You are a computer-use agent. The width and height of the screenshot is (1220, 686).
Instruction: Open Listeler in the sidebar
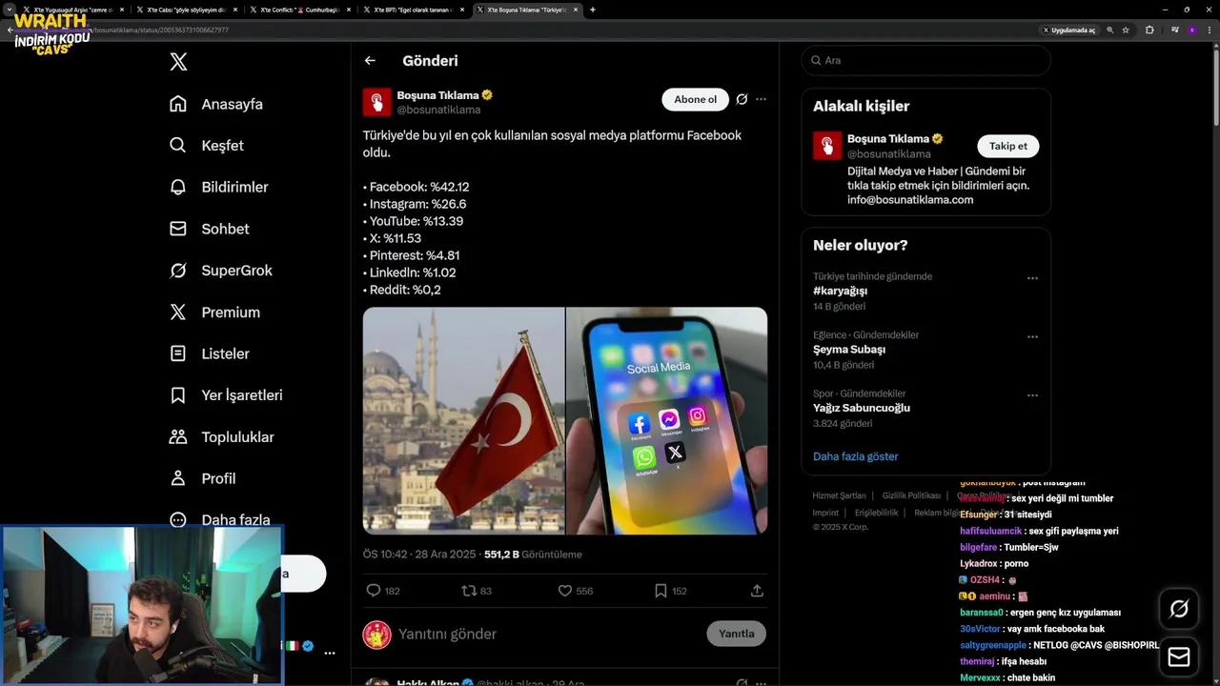(x=209, y=353)
